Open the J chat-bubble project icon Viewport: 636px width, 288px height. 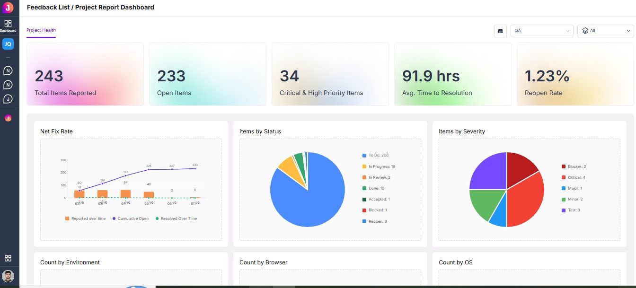click(x=8, y=99)
